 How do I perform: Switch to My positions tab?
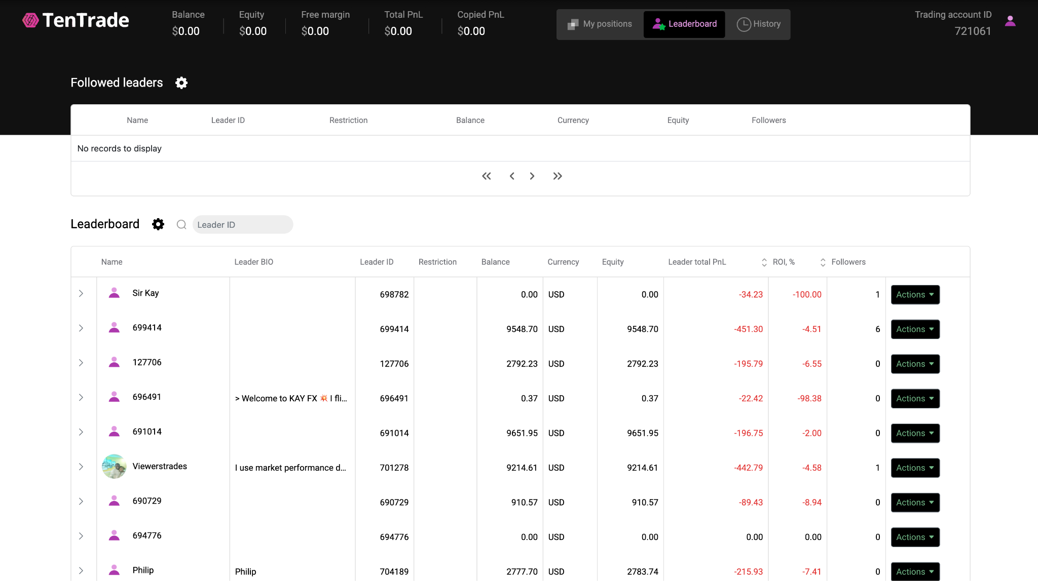point(600,24)
